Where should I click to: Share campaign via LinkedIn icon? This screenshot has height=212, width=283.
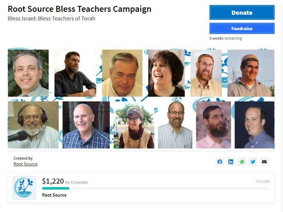pyautogui.click(x=231, y=162)
